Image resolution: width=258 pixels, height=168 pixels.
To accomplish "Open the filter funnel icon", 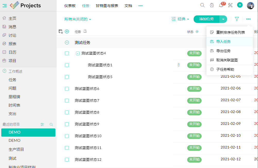I will coord(237,19).
